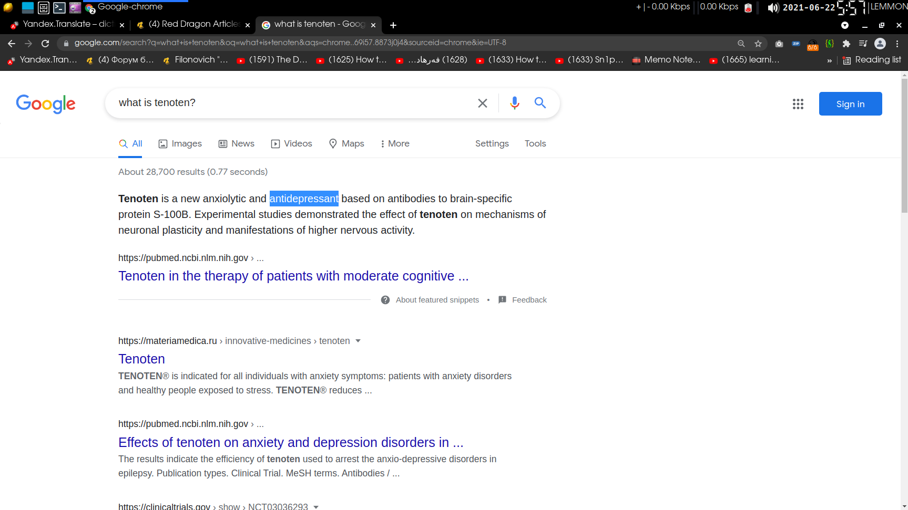Clear the search box with X icon
The height and width of the screenshot is (510, 908).
click(482, 103)
